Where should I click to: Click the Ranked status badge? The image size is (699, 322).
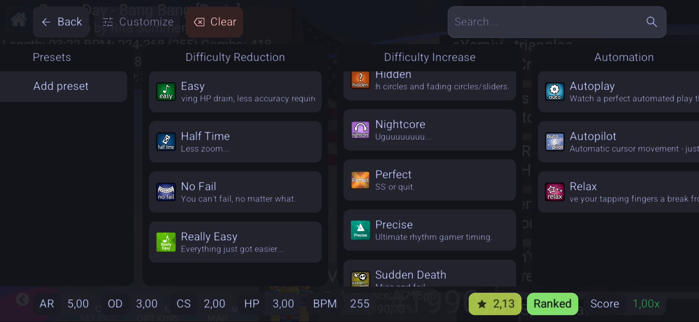coord(552,304)
